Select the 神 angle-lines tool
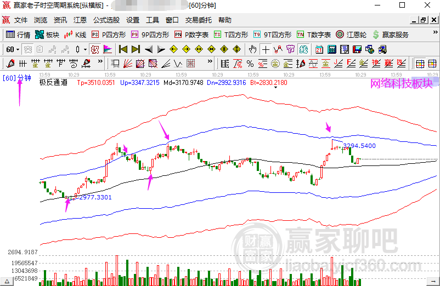440x286 pixels. tap(376, 64)
